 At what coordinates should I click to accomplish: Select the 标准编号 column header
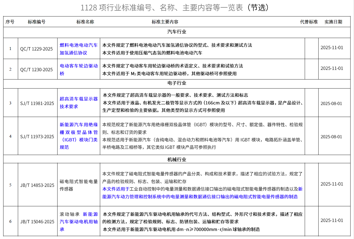(x=36, y=22)
